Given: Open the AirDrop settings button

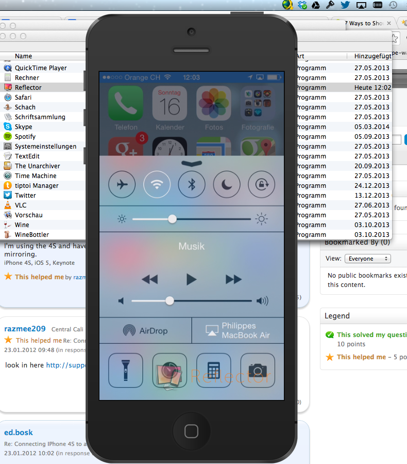Looking at the screenshot, I should 145,331.
